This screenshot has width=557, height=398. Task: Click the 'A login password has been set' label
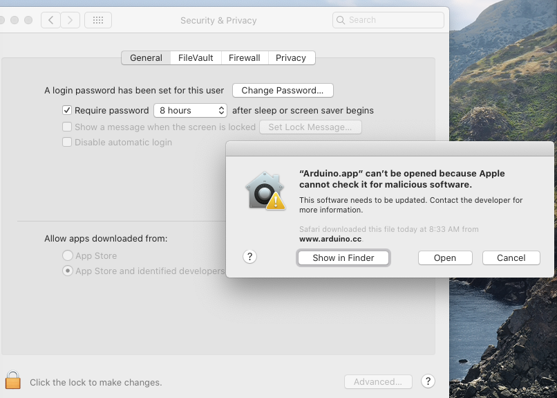[x=134, y=91]
